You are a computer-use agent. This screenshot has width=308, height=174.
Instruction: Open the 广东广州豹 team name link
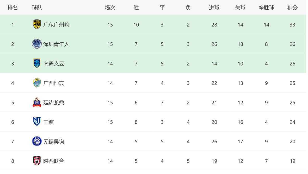(56, 25)
